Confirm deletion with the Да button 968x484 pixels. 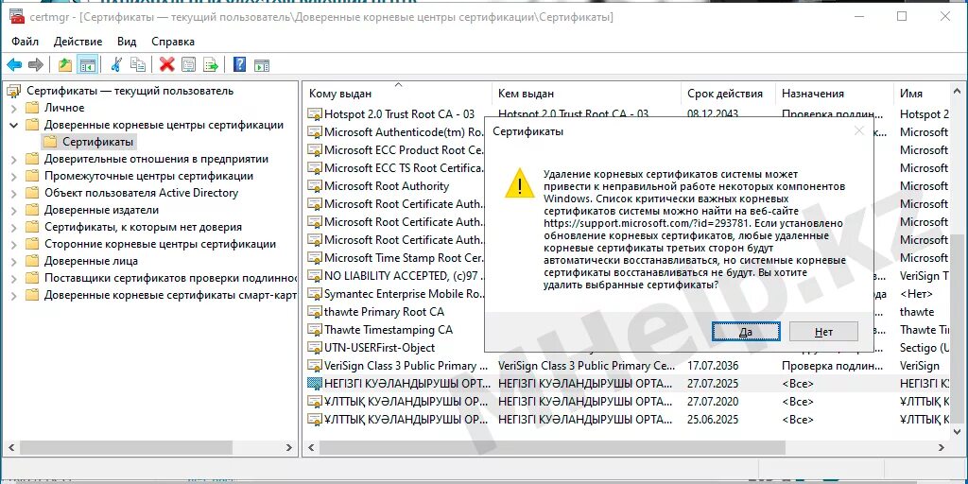746,332
